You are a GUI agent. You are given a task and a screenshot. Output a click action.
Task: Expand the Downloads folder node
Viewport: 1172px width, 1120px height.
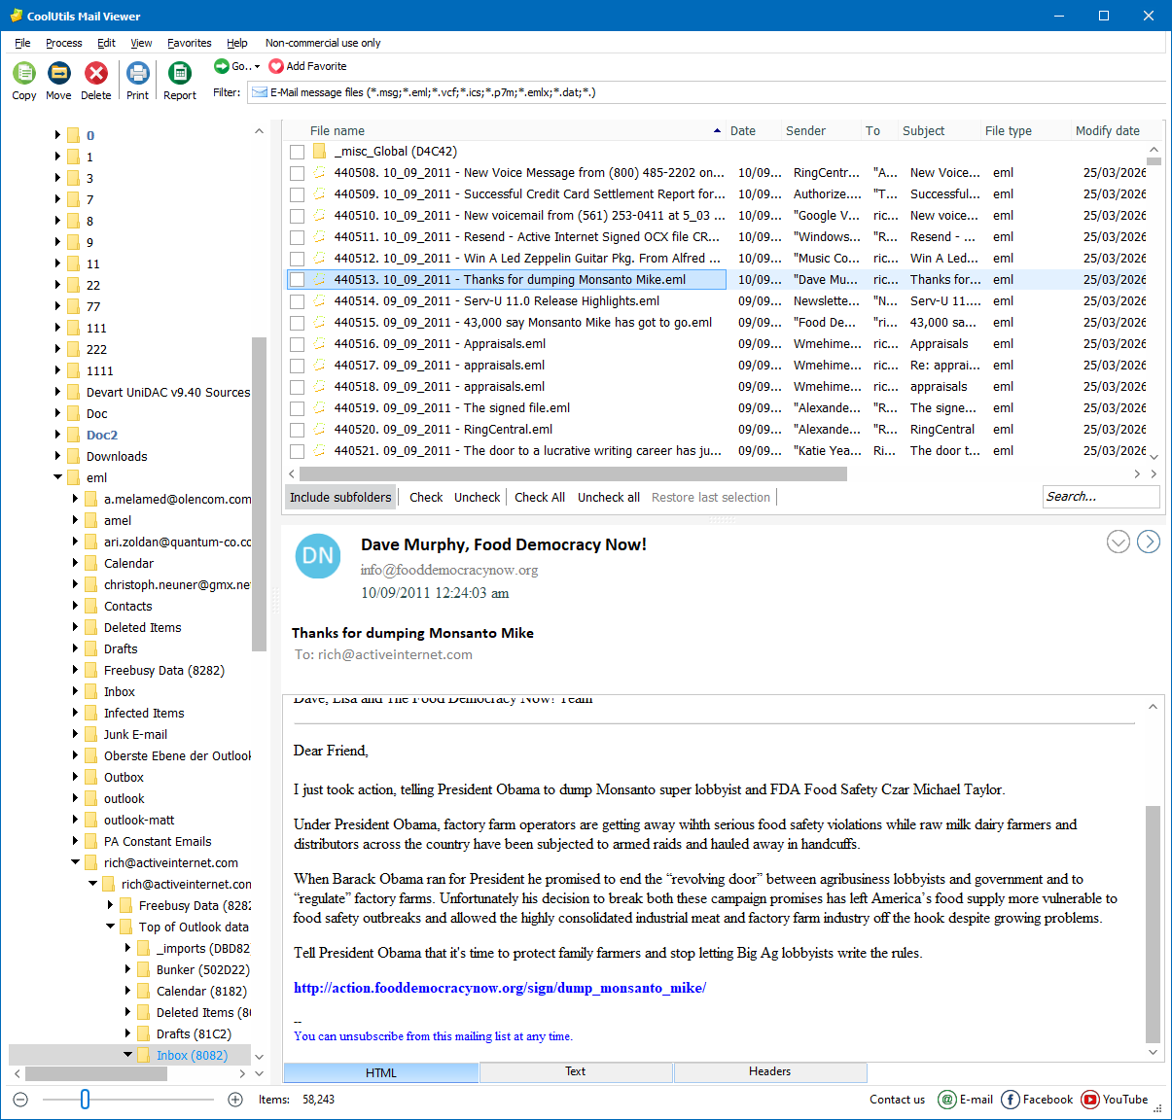click(57, 456)
